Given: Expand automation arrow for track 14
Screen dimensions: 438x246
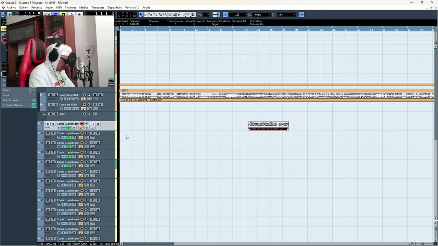Looking at the screenshot, I should (39, 133).
